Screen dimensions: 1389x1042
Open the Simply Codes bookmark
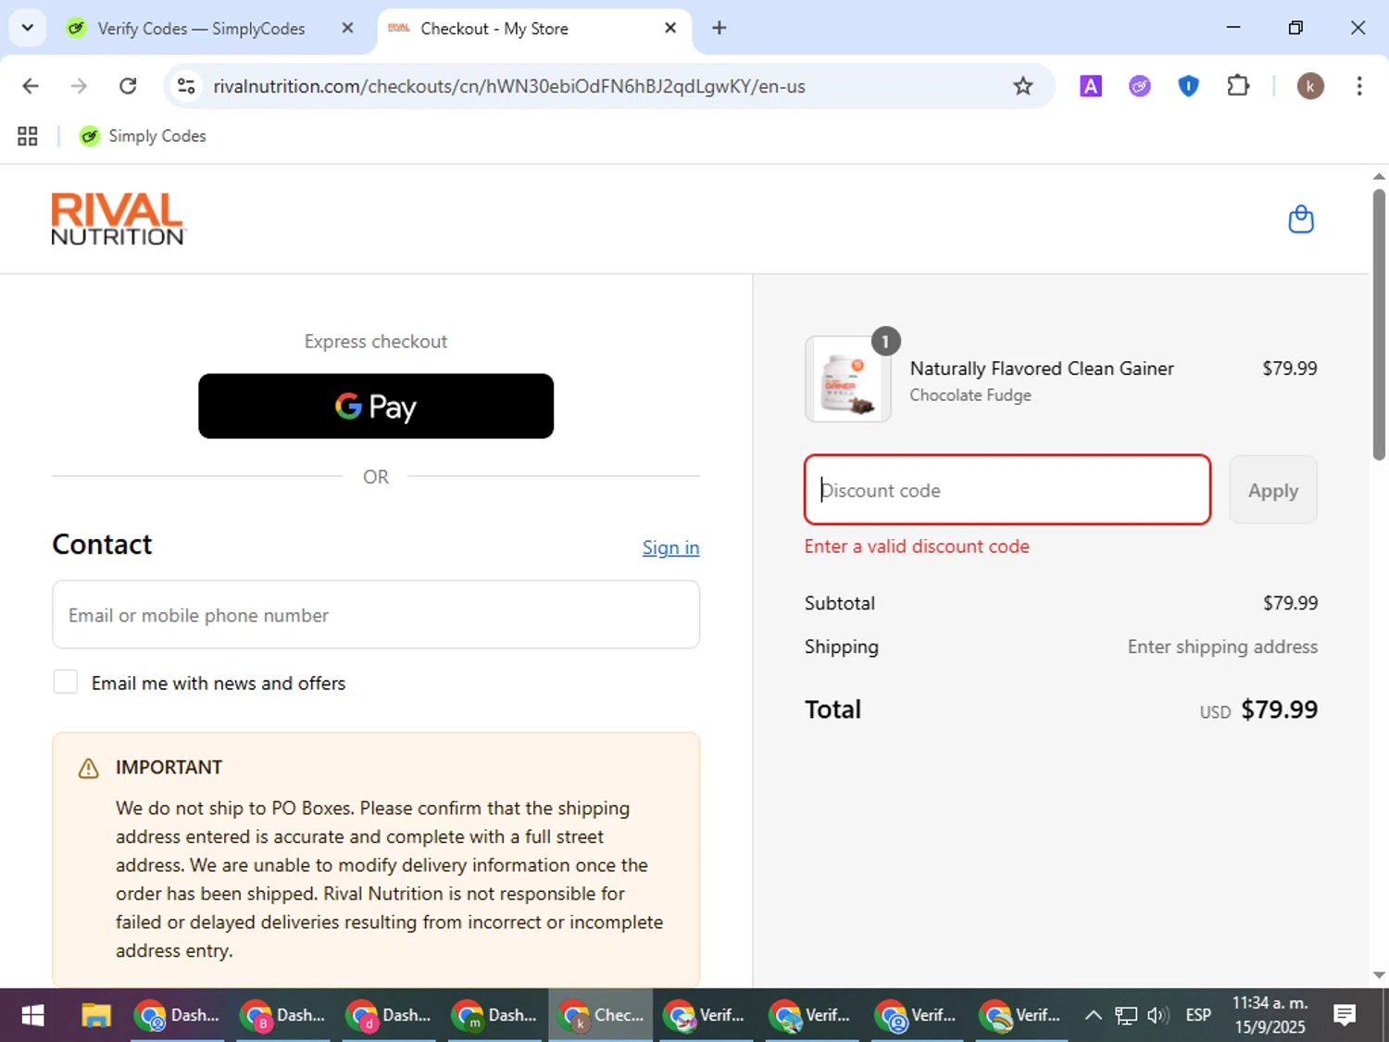[x=143, y=136]
